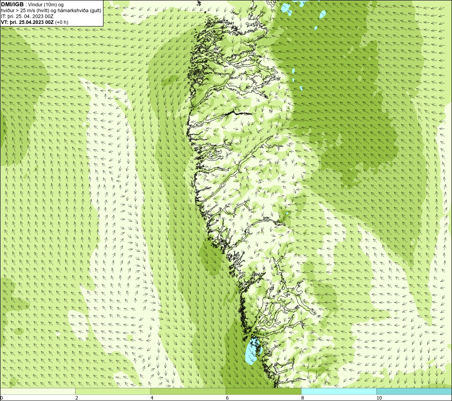Viewport: 452px width, 401px height.
Task: Click the scale label '4'
Action: [x=152, y=398]
